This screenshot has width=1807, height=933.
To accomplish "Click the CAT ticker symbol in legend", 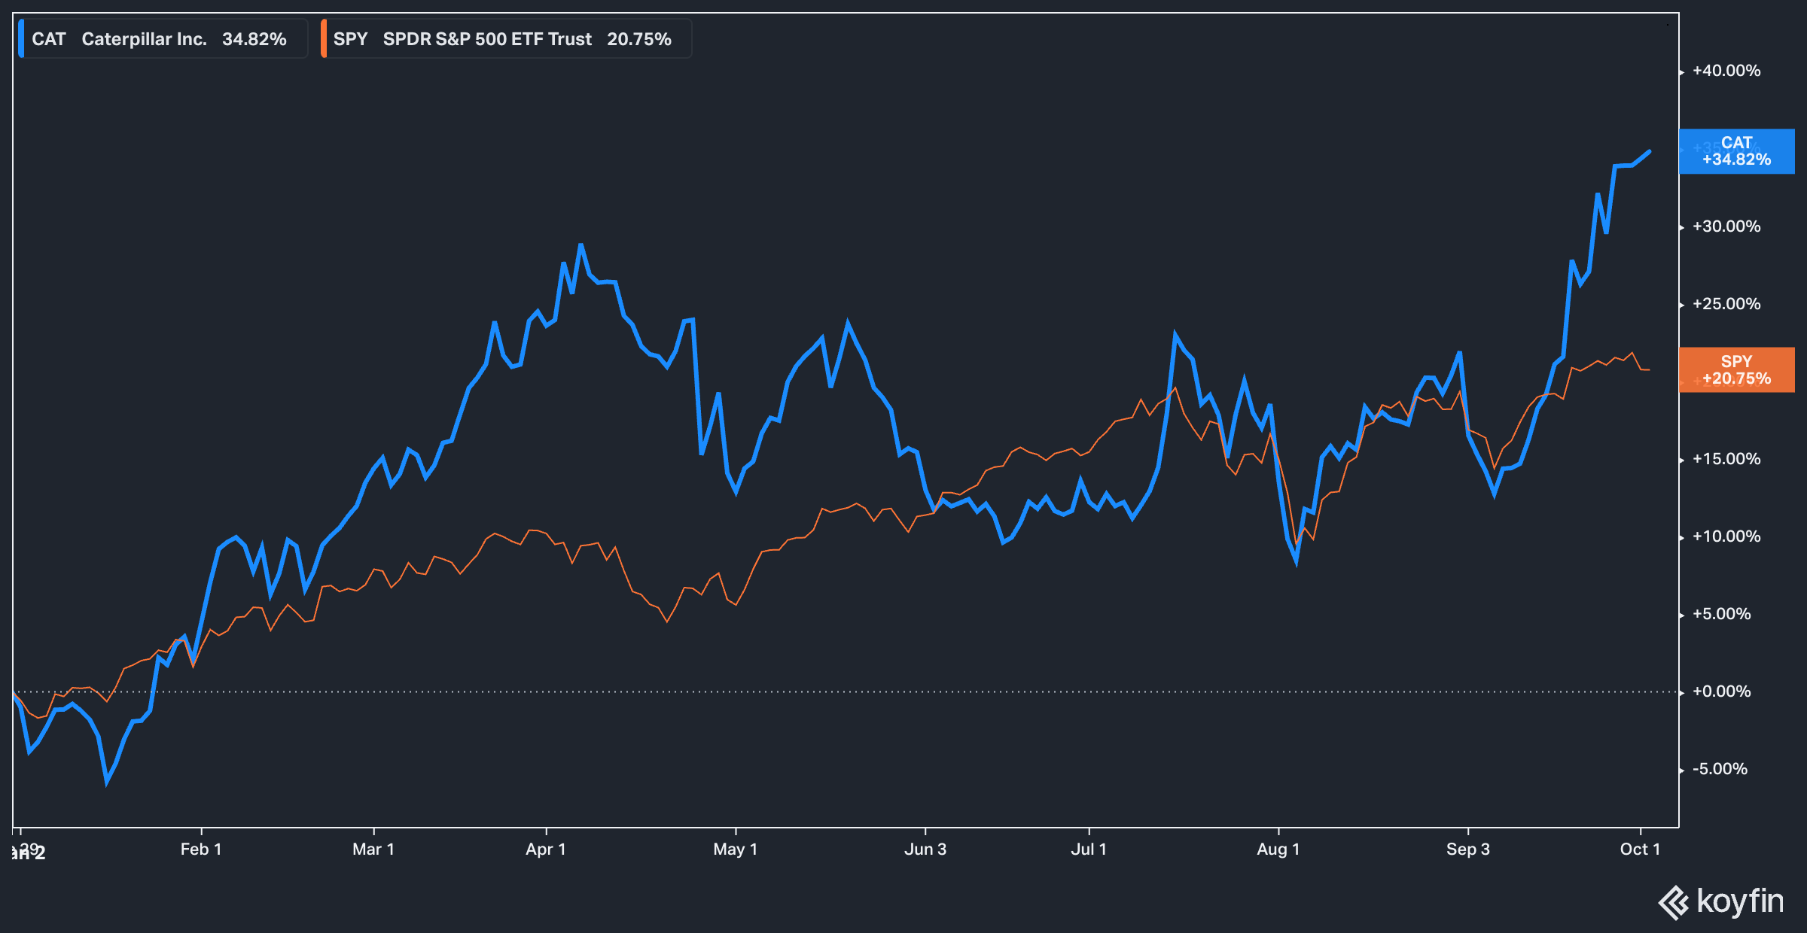I will (x=49, y=39).
